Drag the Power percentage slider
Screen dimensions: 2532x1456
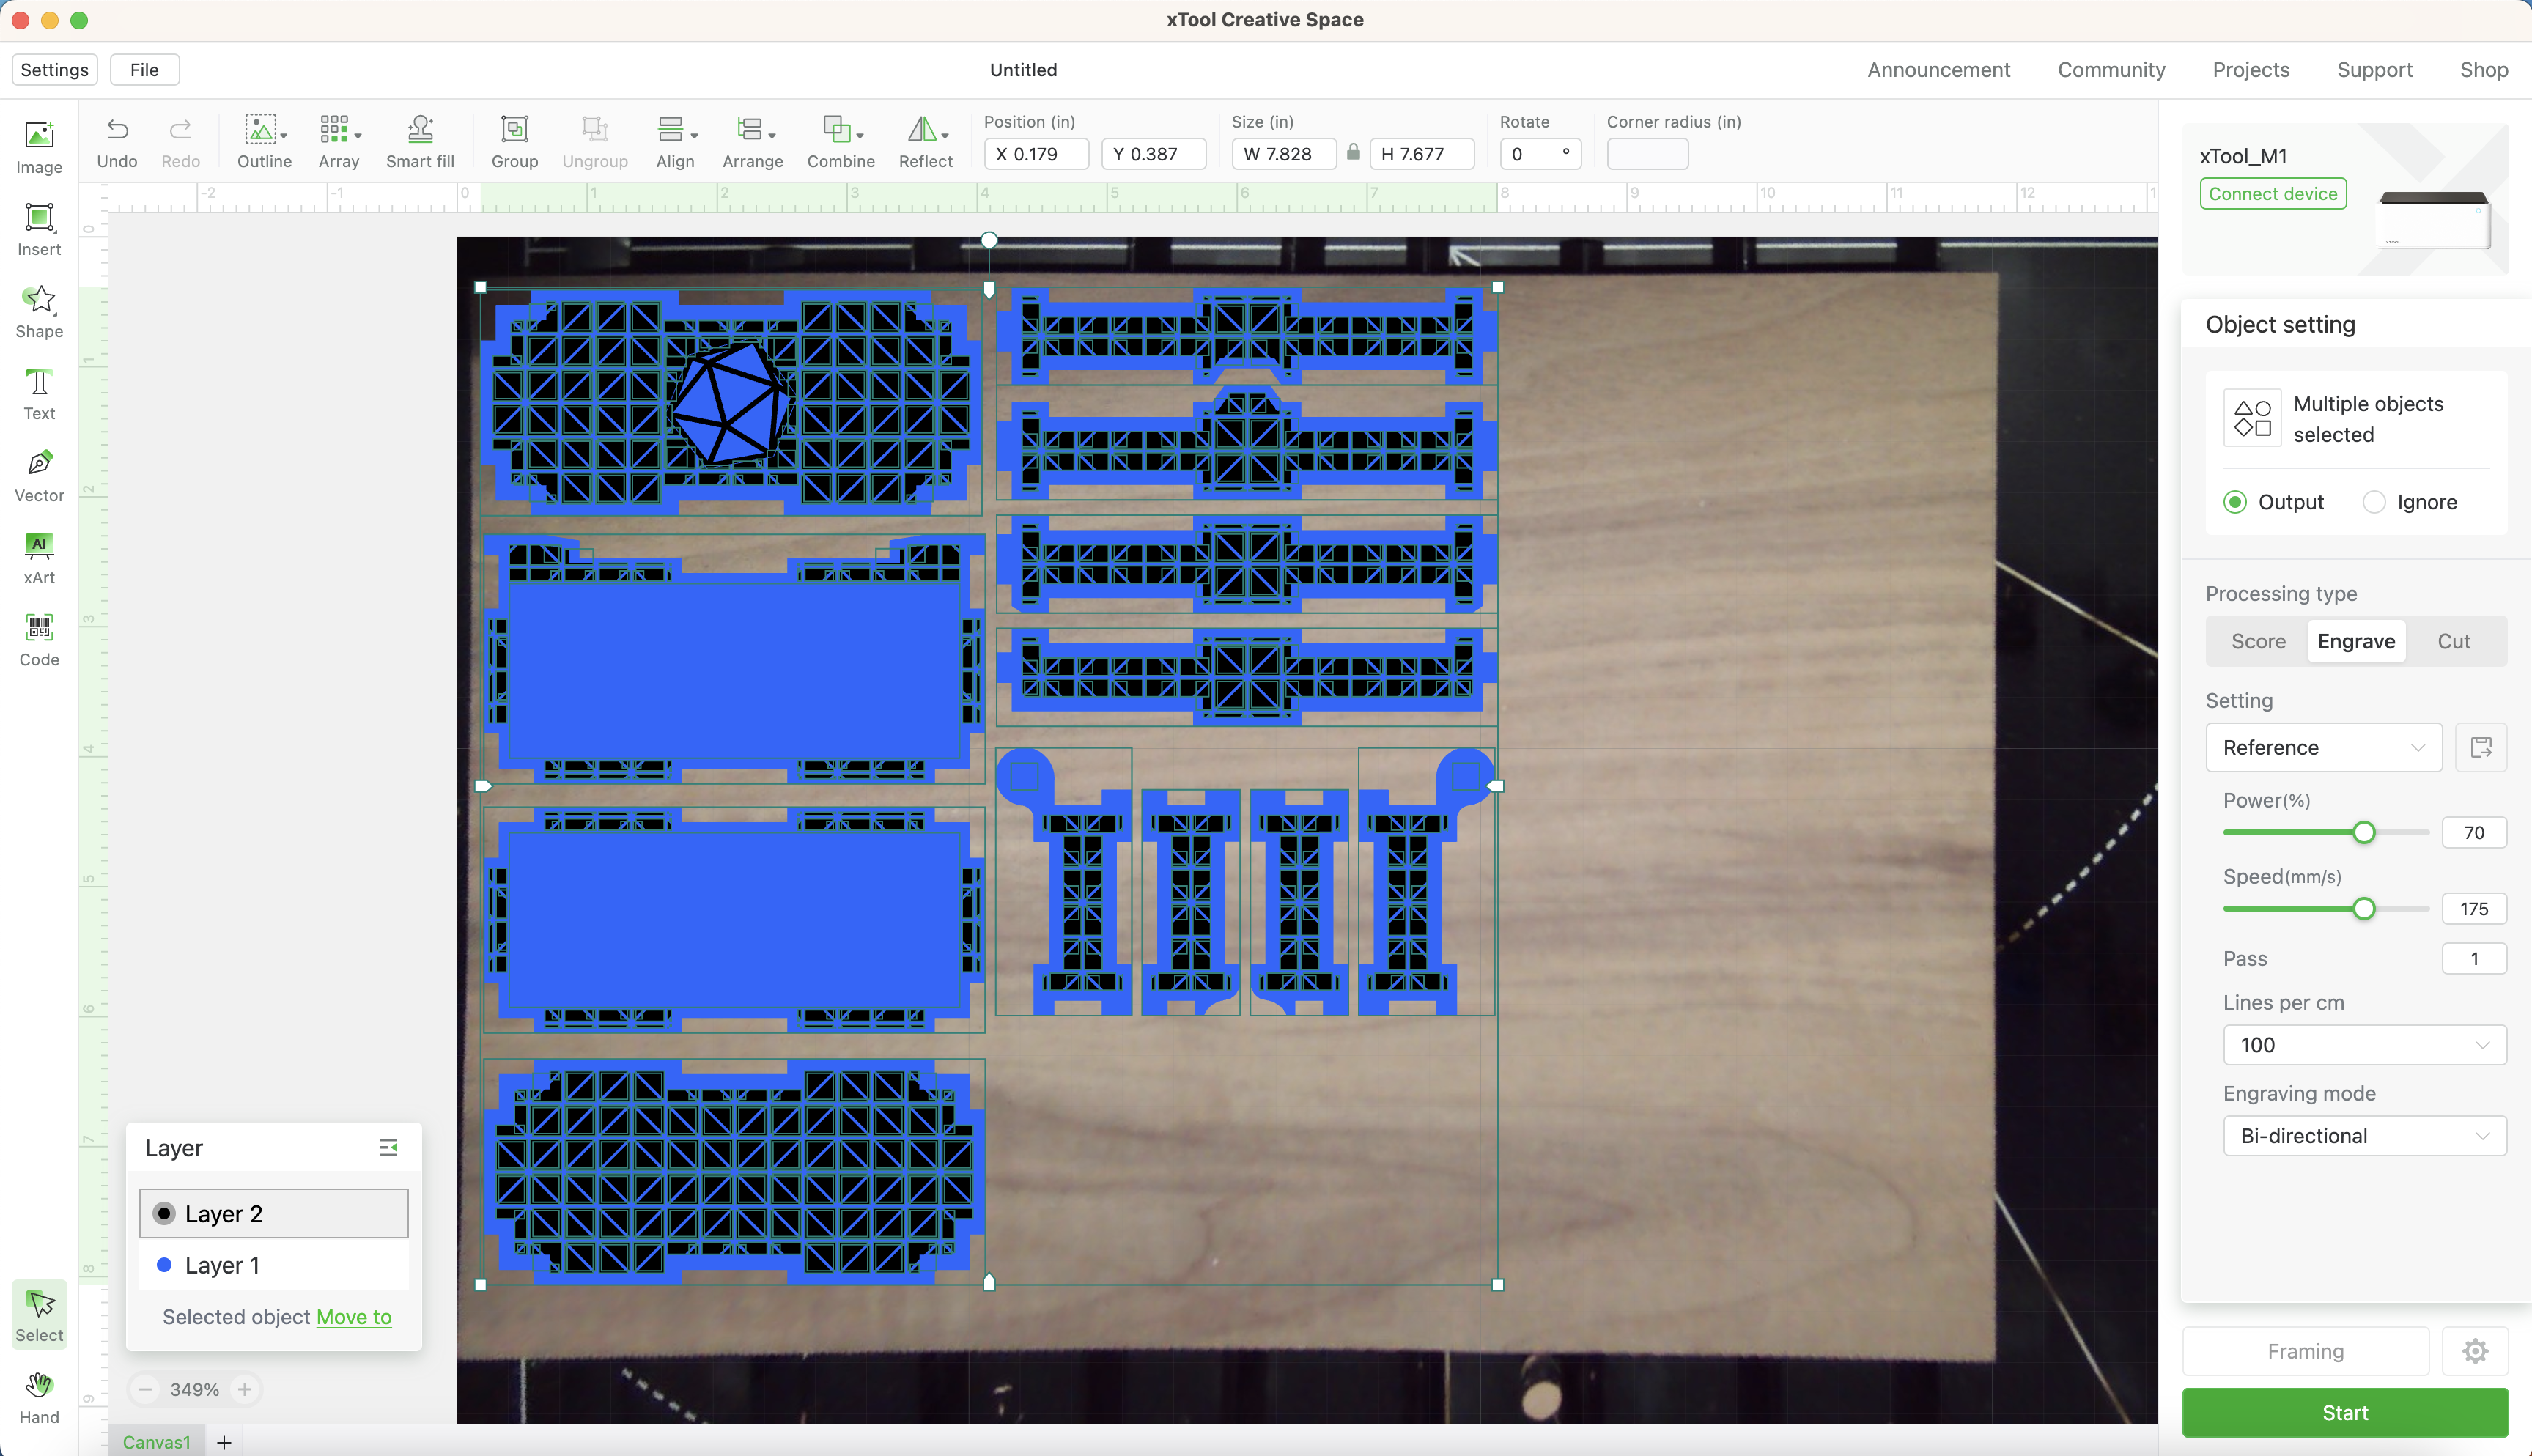2361,832
